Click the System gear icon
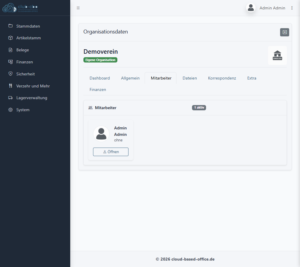 11,110
